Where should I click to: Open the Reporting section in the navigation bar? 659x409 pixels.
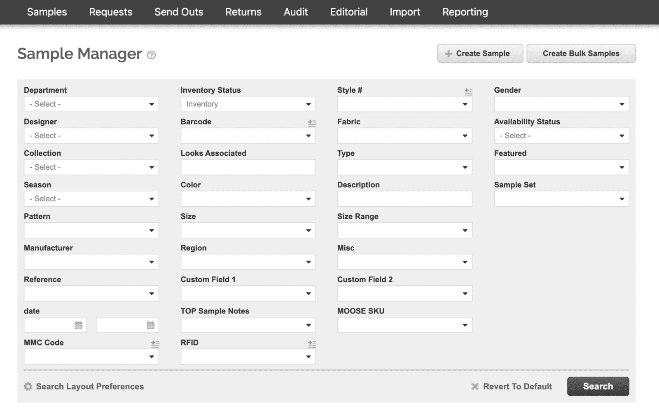click(x=465, y=12)
